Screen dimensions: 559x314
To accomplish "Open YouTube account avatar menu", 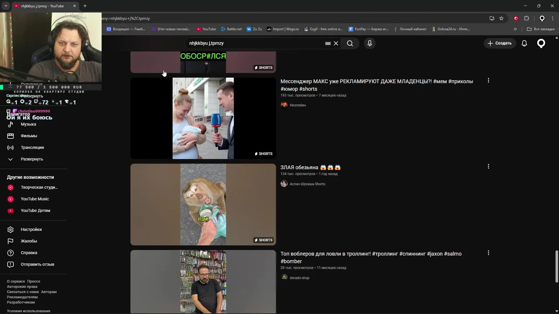I will tap(541, 43).
